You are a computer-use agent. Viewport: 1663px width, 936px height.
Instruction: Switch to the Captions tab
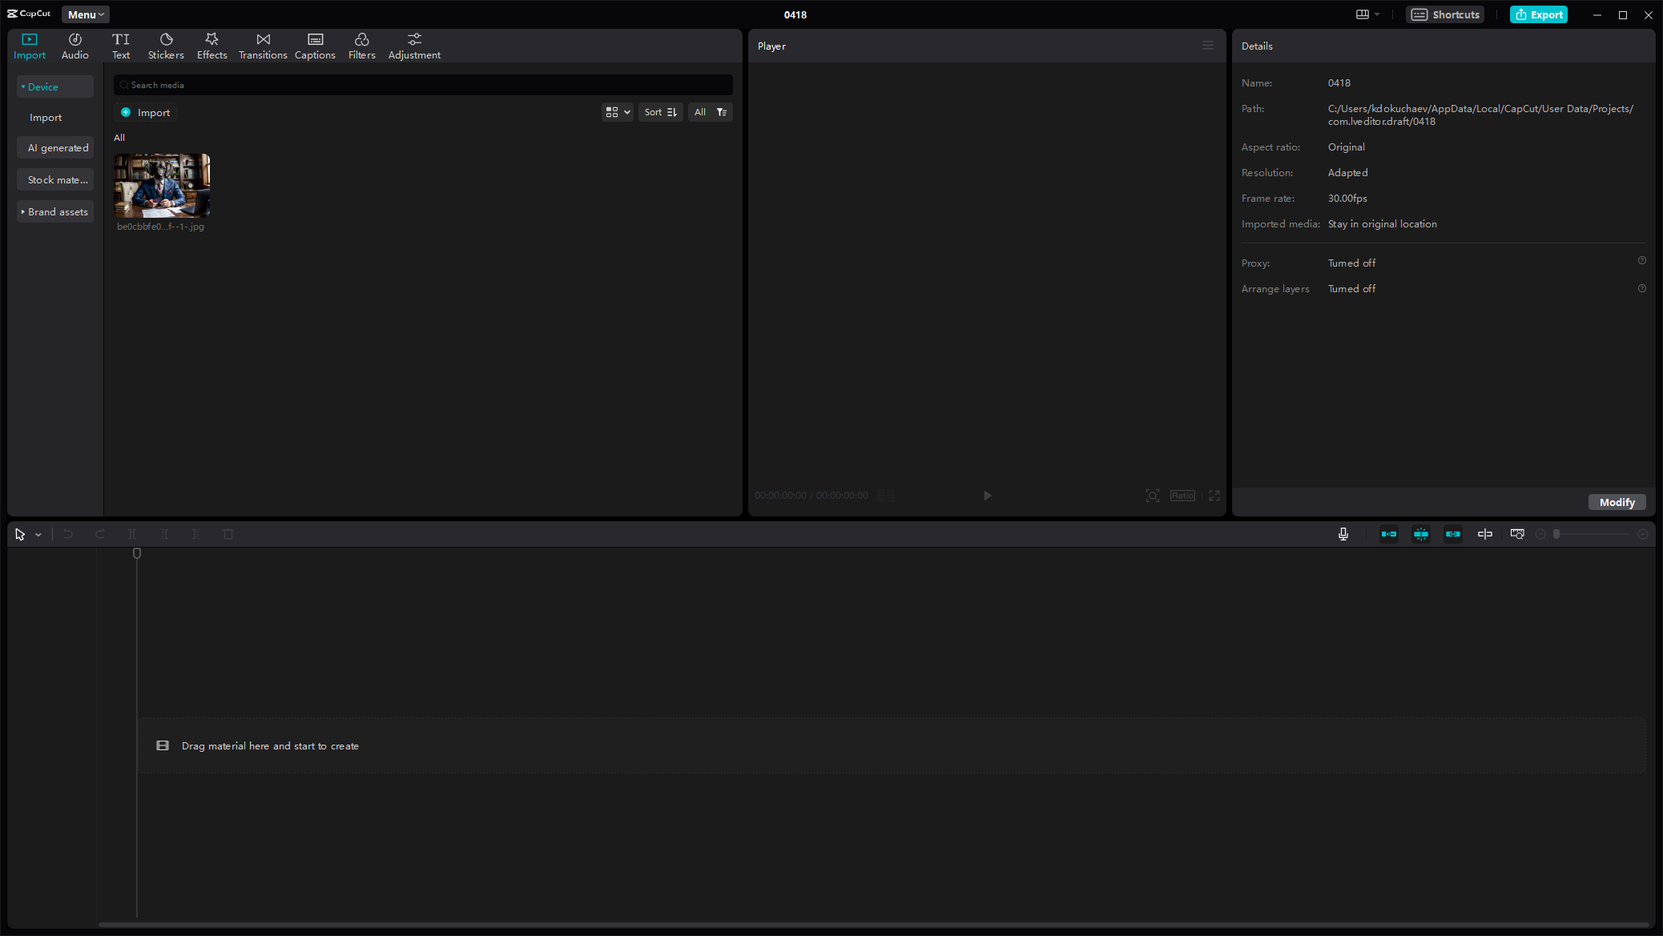pos(315,46)
